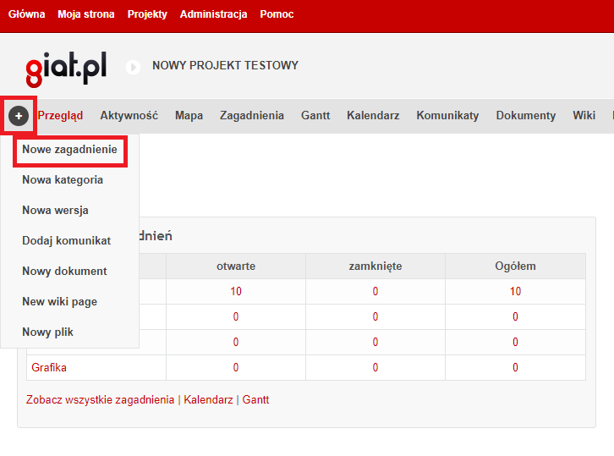Image resolution: width=614 pixels, height=456 pixels.
Task: Pick Nowy dokument in the dropdown menu
Action: point(64,271)
